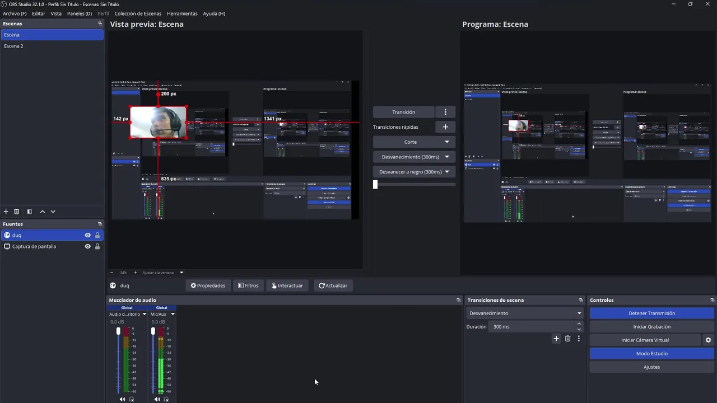Click the Interactuar button
This screenshot has width=717, height=403.
(287, 285)
